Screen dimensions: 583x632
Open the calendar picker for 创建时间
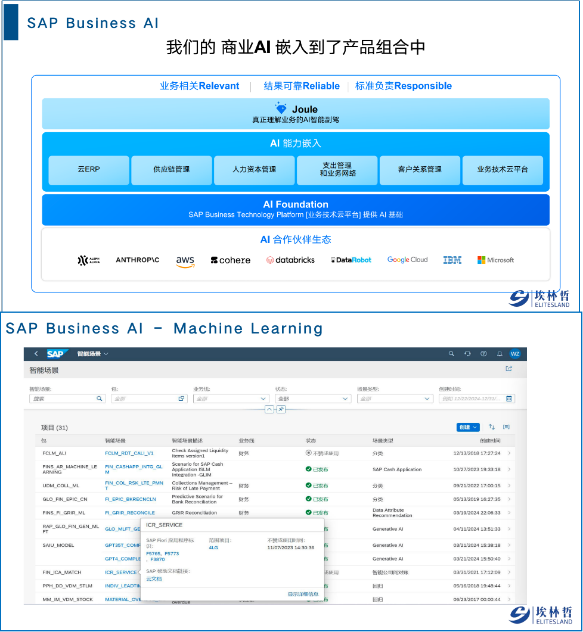pyautogui.click(x=510, y=399)
